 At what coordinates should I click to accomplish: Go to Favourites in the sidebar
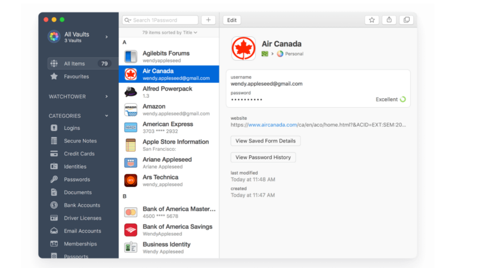76,76
